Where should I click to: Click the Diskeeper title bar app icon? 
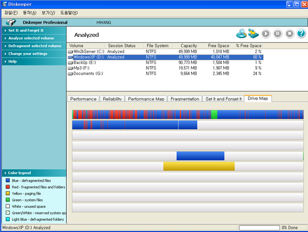tap(4, 4)
